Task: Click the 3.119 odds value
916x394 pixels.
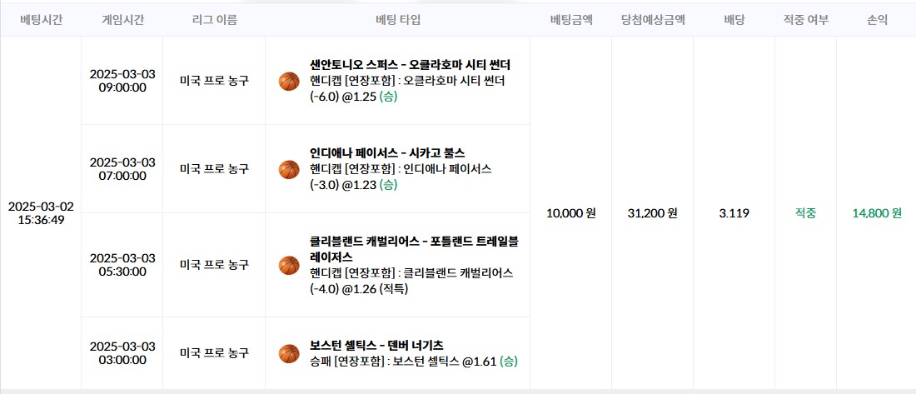Action: tap(734, 213)
